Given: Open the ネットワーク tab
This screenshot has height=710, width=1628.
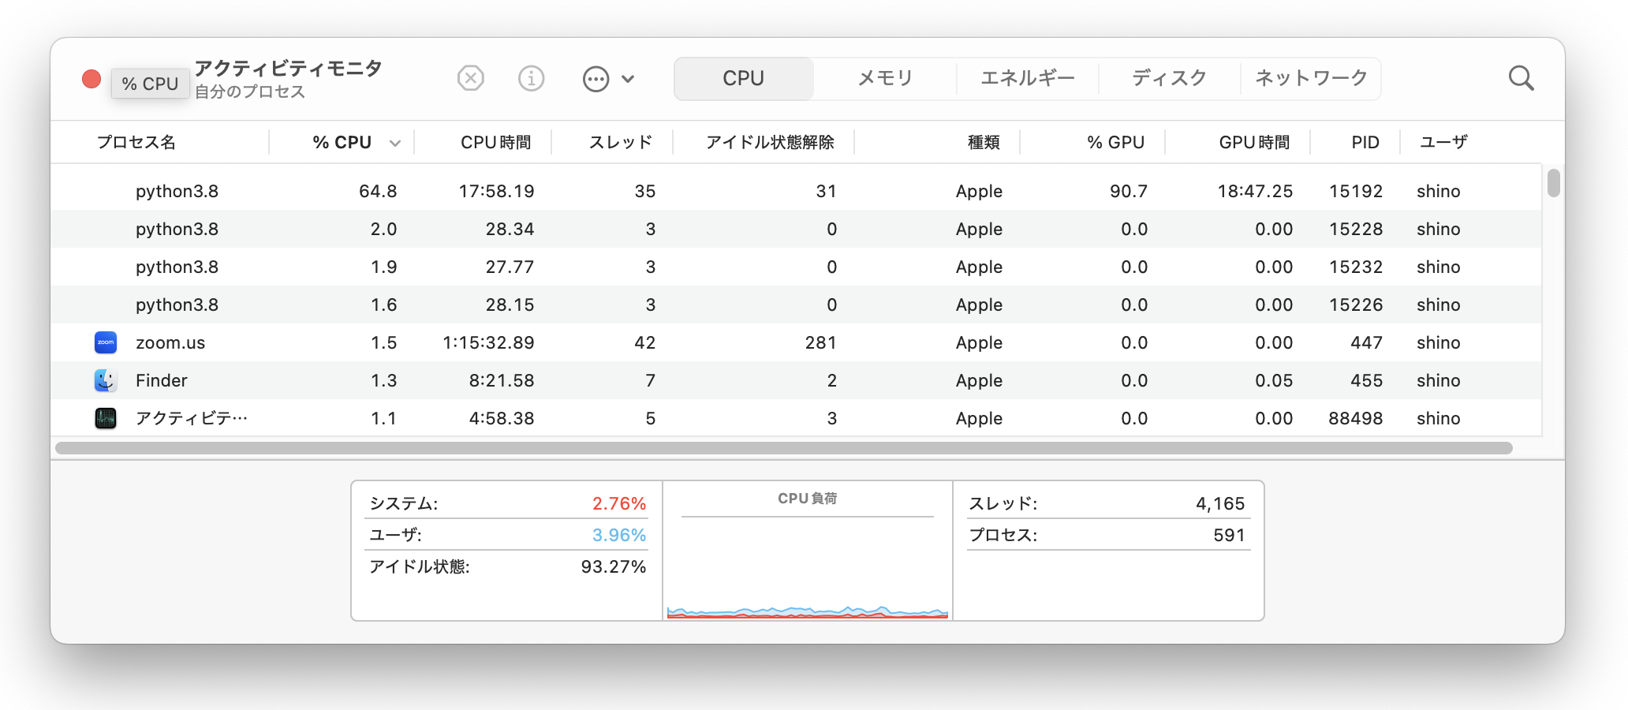Looking at the screenshot, I should (1310, 78).
